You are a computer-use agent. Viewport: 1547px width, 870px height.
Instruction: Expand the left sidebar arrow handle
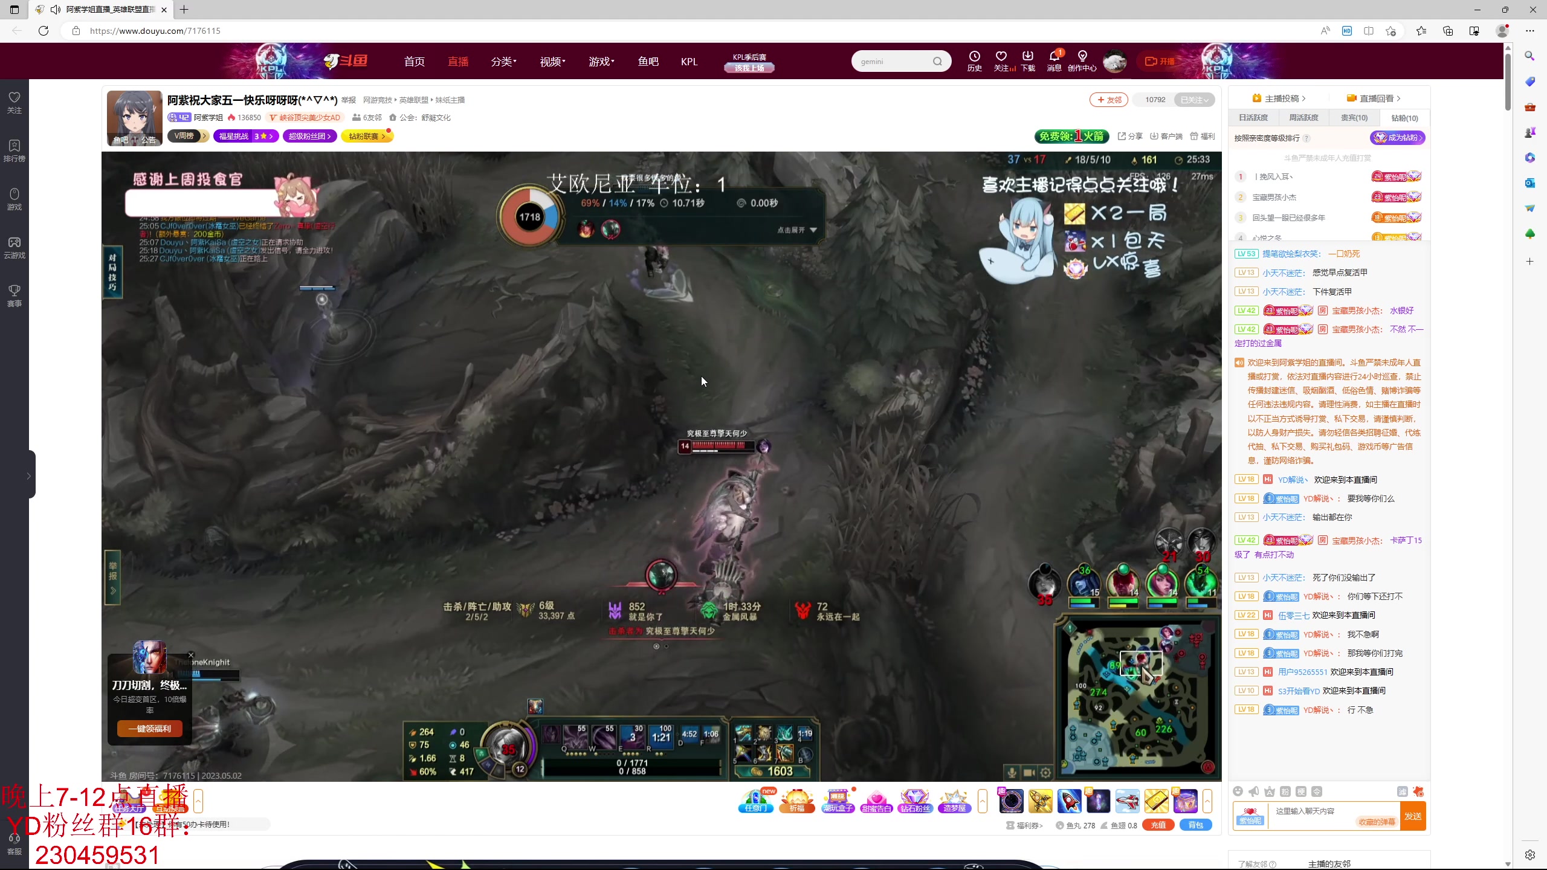[28, 475]
